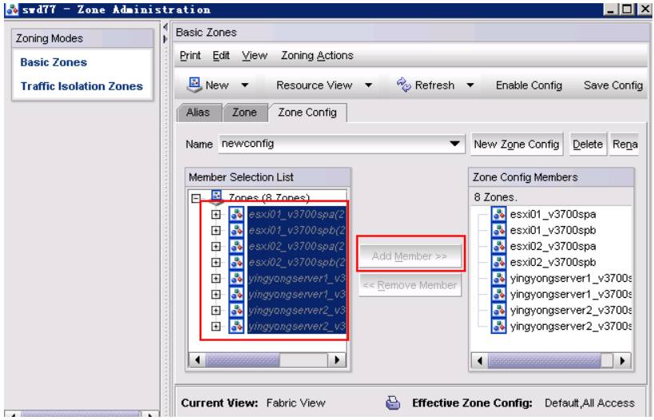Click the Refresh arrows icon
The height and width of the screenshot is (420, 654).
click(403, 85)
